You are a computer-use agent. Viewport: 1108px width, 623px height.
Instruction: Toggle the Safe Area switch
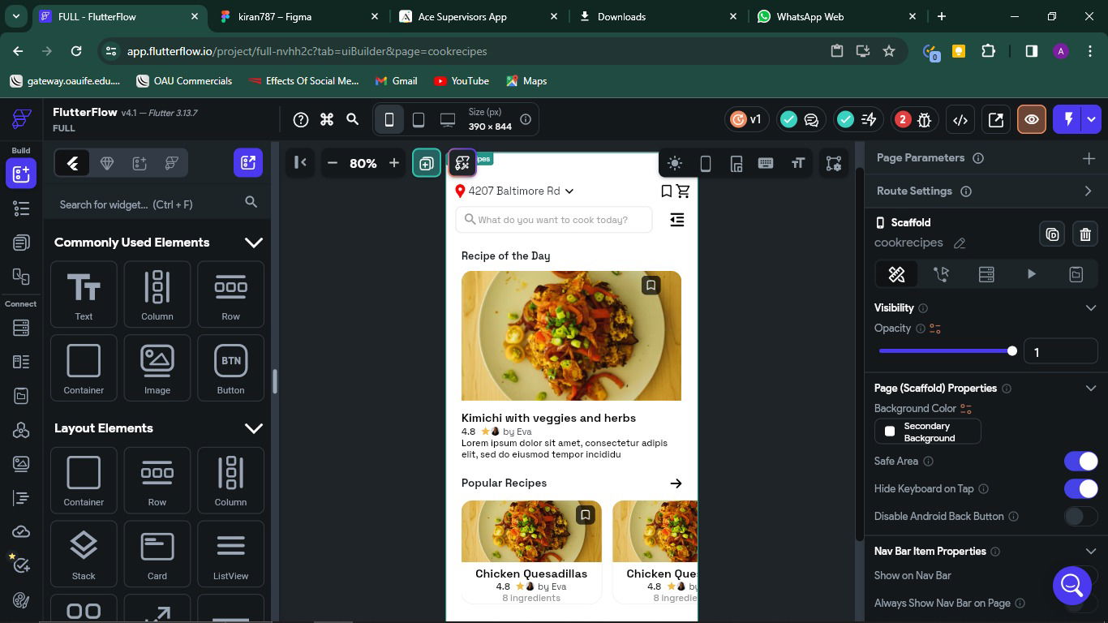1080,462
